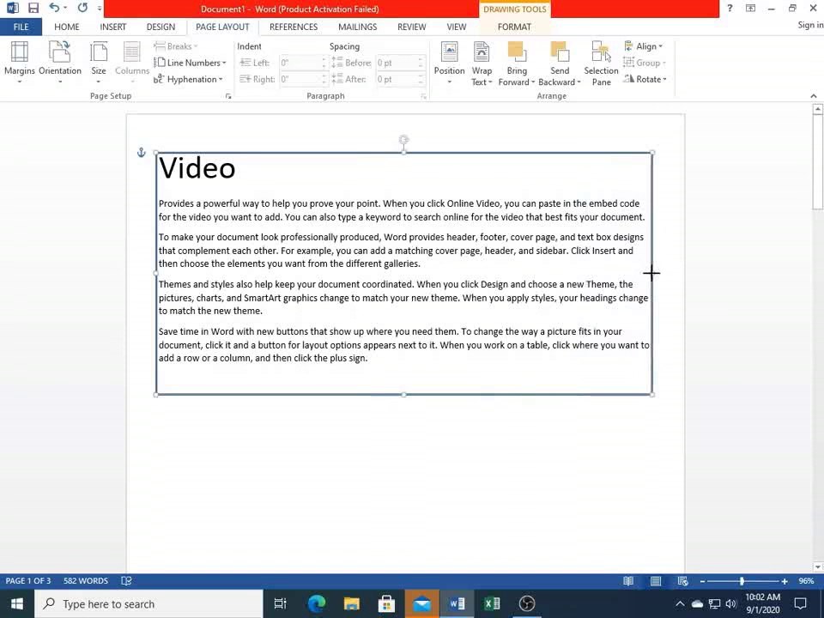This screenshot has width=824, height=618.
Task: Customize Quick Access Toolbar arrow
Action: [x=100, y=9]
